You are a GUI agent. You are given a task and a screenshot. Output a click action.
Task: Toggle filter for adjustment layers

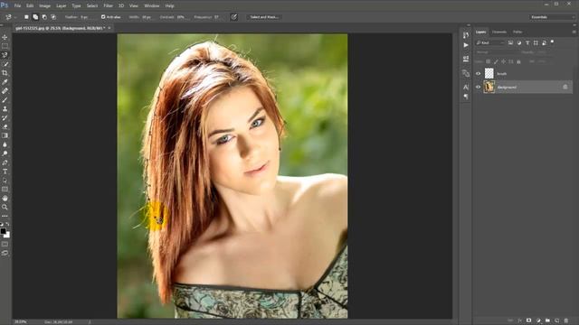pyautogui.click(x=518, y=42)
